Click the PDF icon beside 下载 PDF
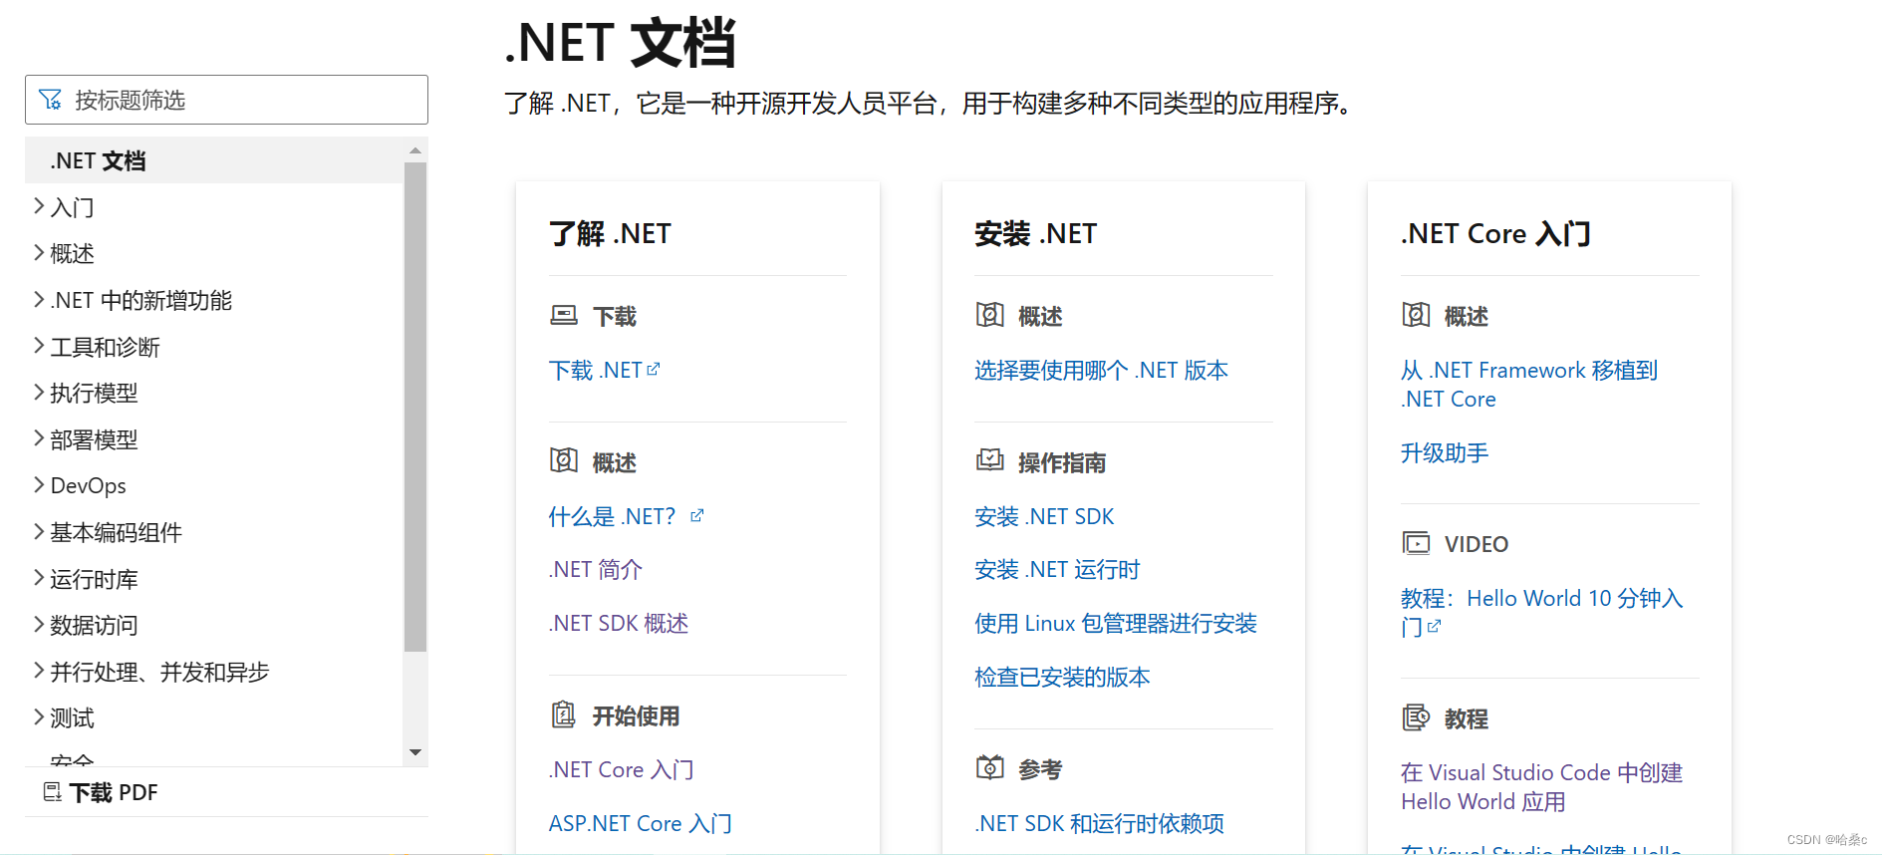Image resolution: width=1882 pixels, height=855 pixels. 52,792
